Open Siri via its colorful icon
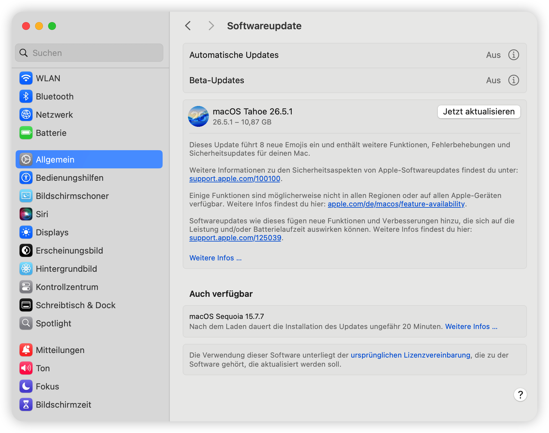Screen dimensions: 549x433 click(26, 214)
